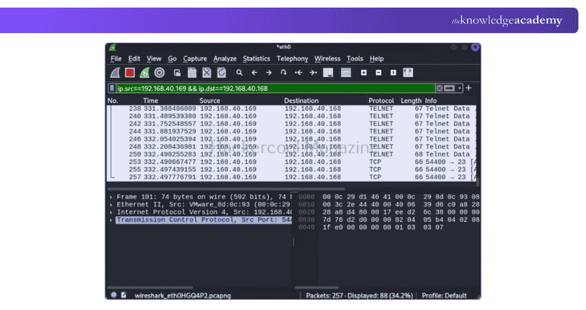Click the display filter input field
The image size is (586, 310).
276,88
